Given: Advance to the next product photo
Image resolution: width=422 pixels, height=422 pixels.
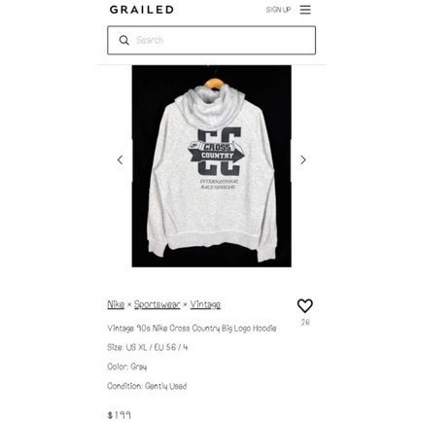Looking at the screenshot, I should click(x=303, y=159).
